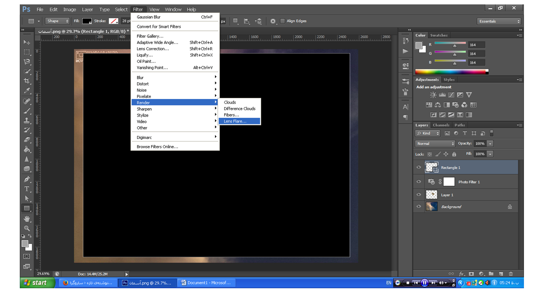Select the Eraser tool
This screenshot has height=293, width=543.
click(x=27, y=140)
